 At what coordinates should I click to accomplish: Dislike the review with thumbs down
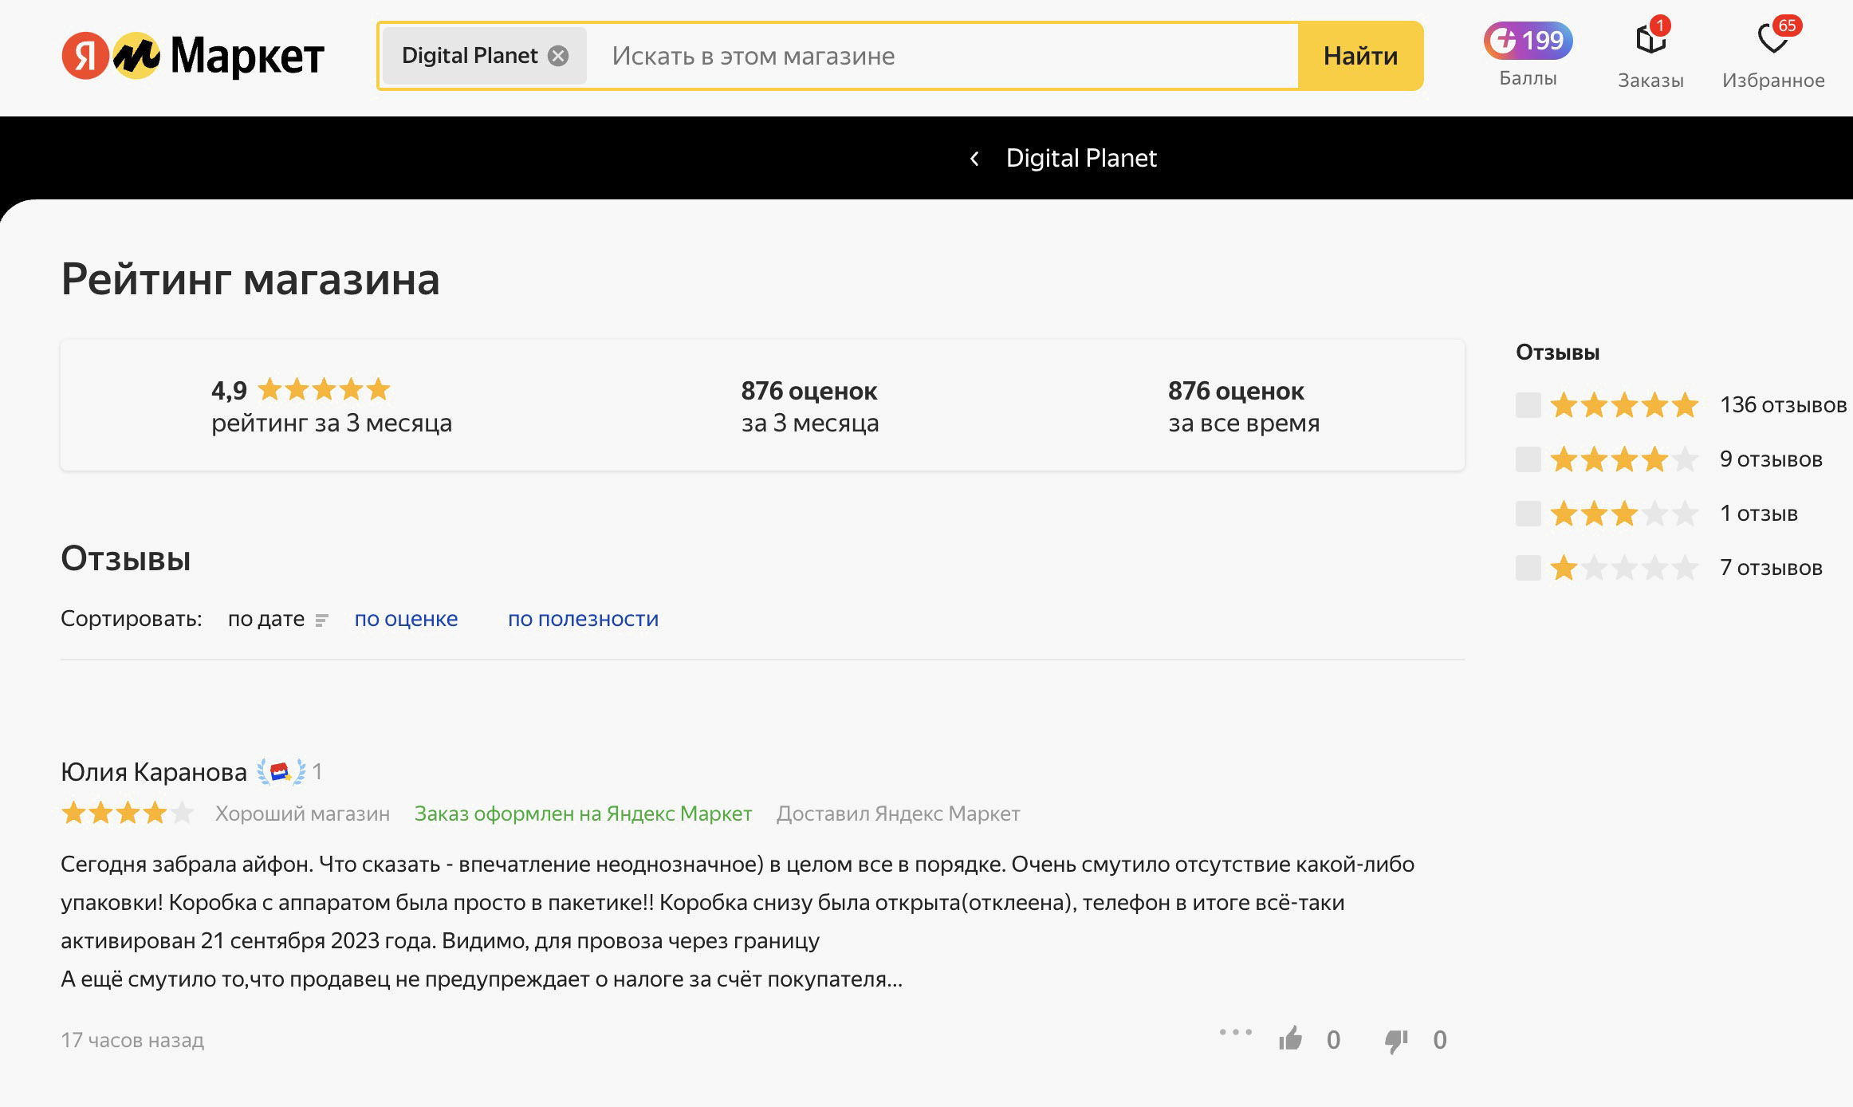(1397, 1039)
